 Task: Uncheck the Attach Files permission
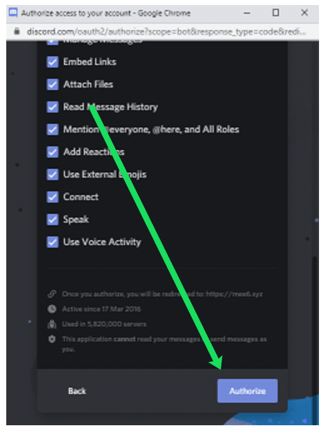(53, 84)
